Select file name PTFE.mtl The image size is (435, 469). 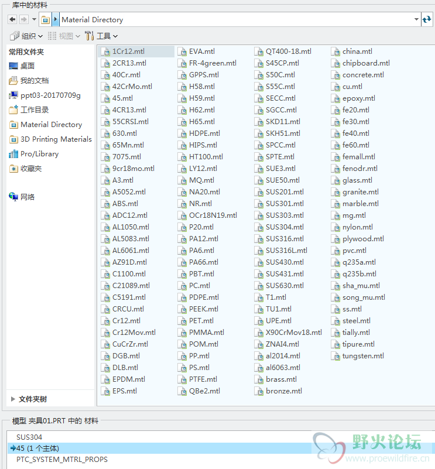point(203,379)
